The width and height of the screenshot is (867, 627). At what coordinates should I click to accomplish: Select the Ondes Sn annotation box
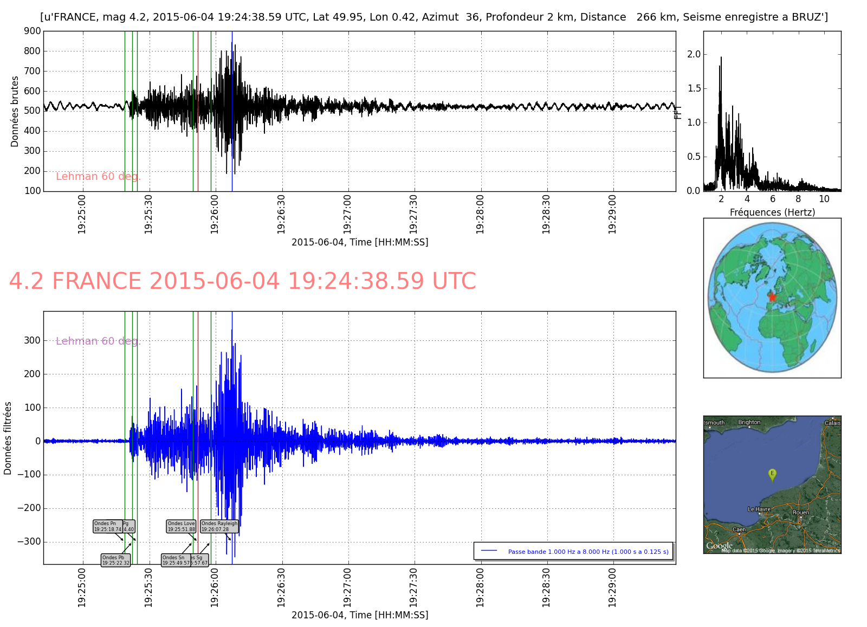click(176, 560)
